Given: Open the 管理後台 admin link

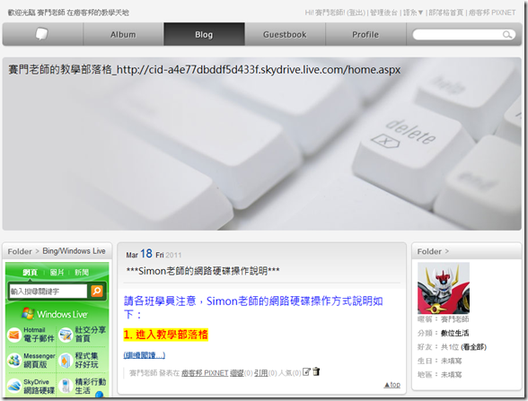Looking at the screenshot, I should [384, 13].
